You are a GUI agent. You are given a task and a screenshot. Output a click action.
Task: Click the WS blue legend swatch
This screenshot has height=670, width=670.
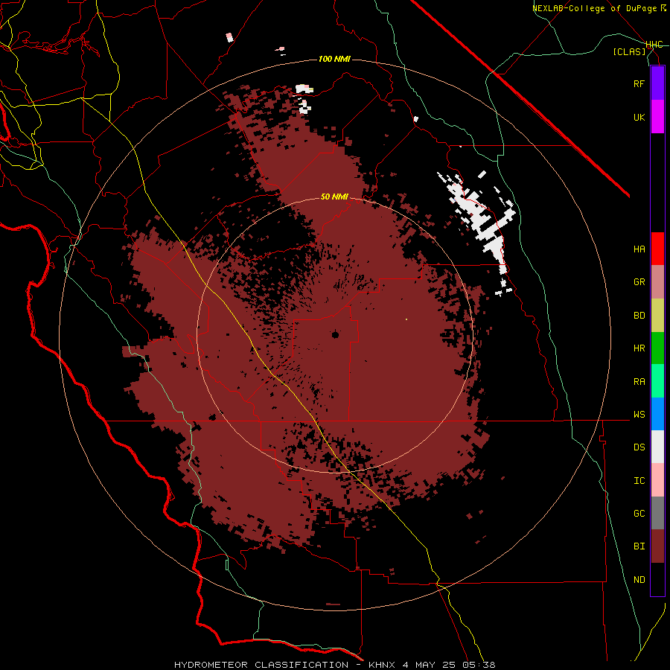tap(657, 414)
